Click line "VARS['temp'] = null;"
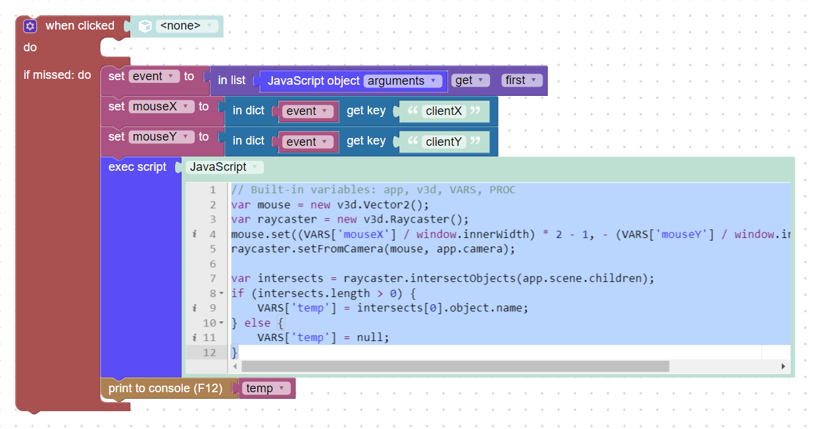Viewport: 817px width, 429px height. pyautogui.click(x=323, y=337)
